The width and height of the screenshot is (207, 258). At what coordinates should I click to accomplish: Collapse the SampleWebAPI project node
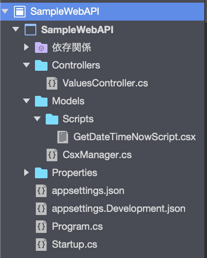tap(16, 29)
